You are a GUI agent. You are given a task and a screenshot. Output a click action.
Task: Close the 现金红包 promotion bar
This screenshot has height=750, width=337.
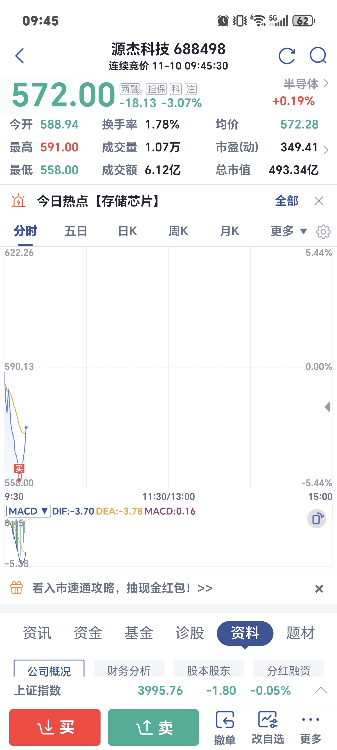(x=319, y=589)
